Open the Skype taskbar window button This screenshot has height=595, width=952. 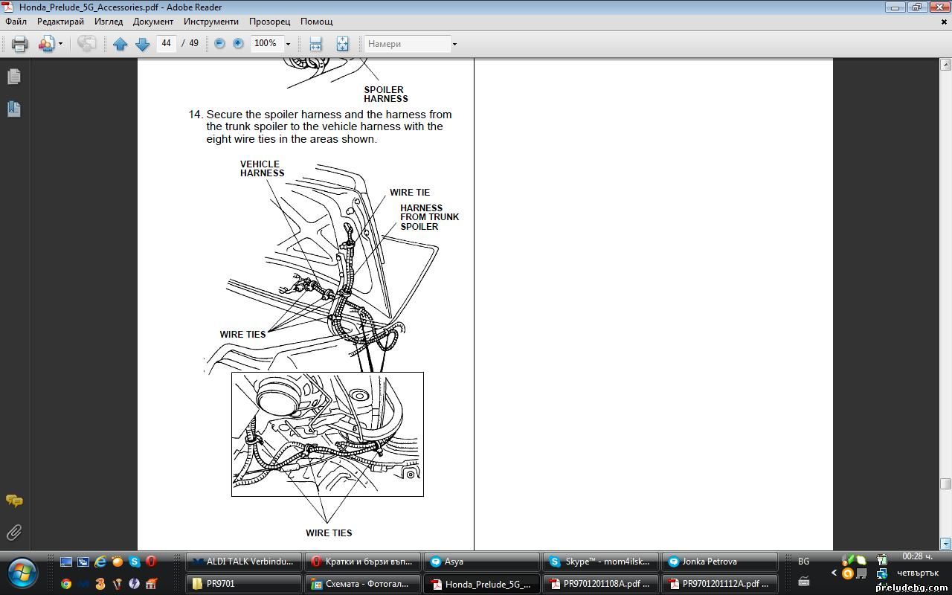[x=600, y=562]
